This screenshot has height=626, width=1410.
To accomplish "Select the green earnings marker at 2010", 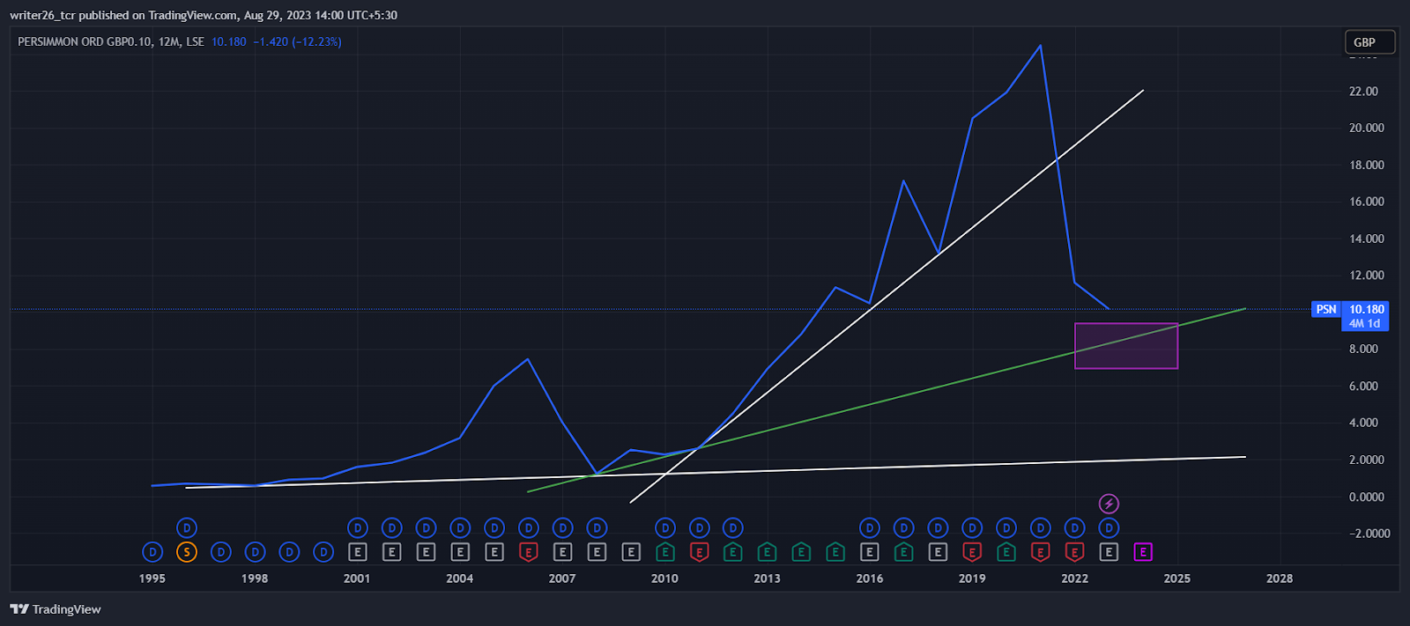I will coord(665,552).
